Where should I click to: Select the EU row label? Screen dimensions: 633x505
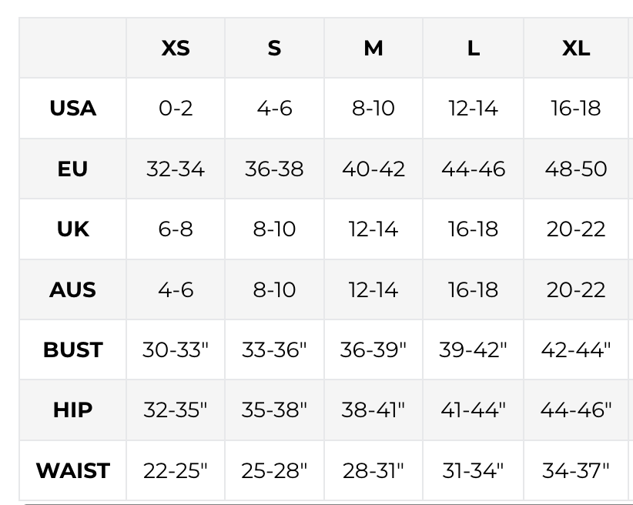point(73,169)
